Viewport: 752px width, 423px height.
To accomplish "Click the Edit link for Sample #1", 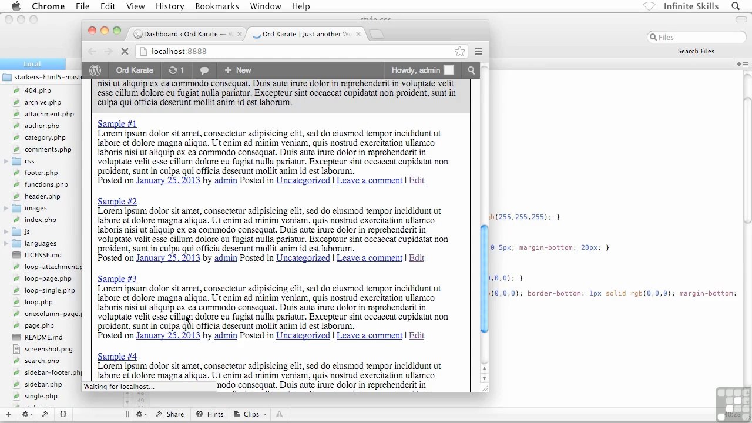I will (417, 180).
